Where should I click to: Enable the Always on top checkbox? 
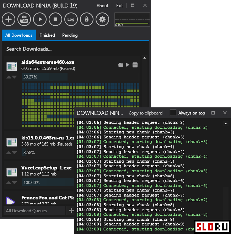173,113
